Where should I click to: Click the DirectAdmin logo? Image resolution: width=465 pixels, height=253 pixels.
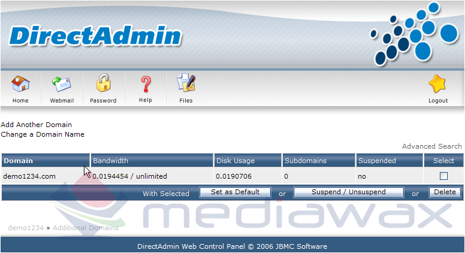pyautogui.click(x=95, y=36)
